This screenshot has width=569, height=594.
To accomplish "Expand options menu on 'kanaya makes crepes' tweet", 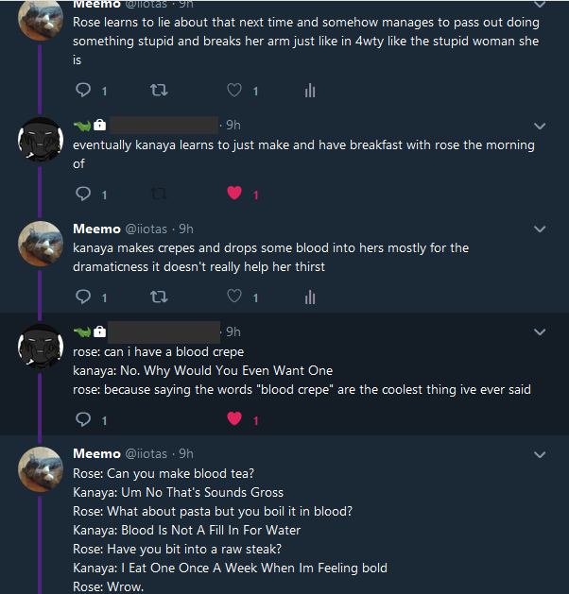I will pos(540,229).
